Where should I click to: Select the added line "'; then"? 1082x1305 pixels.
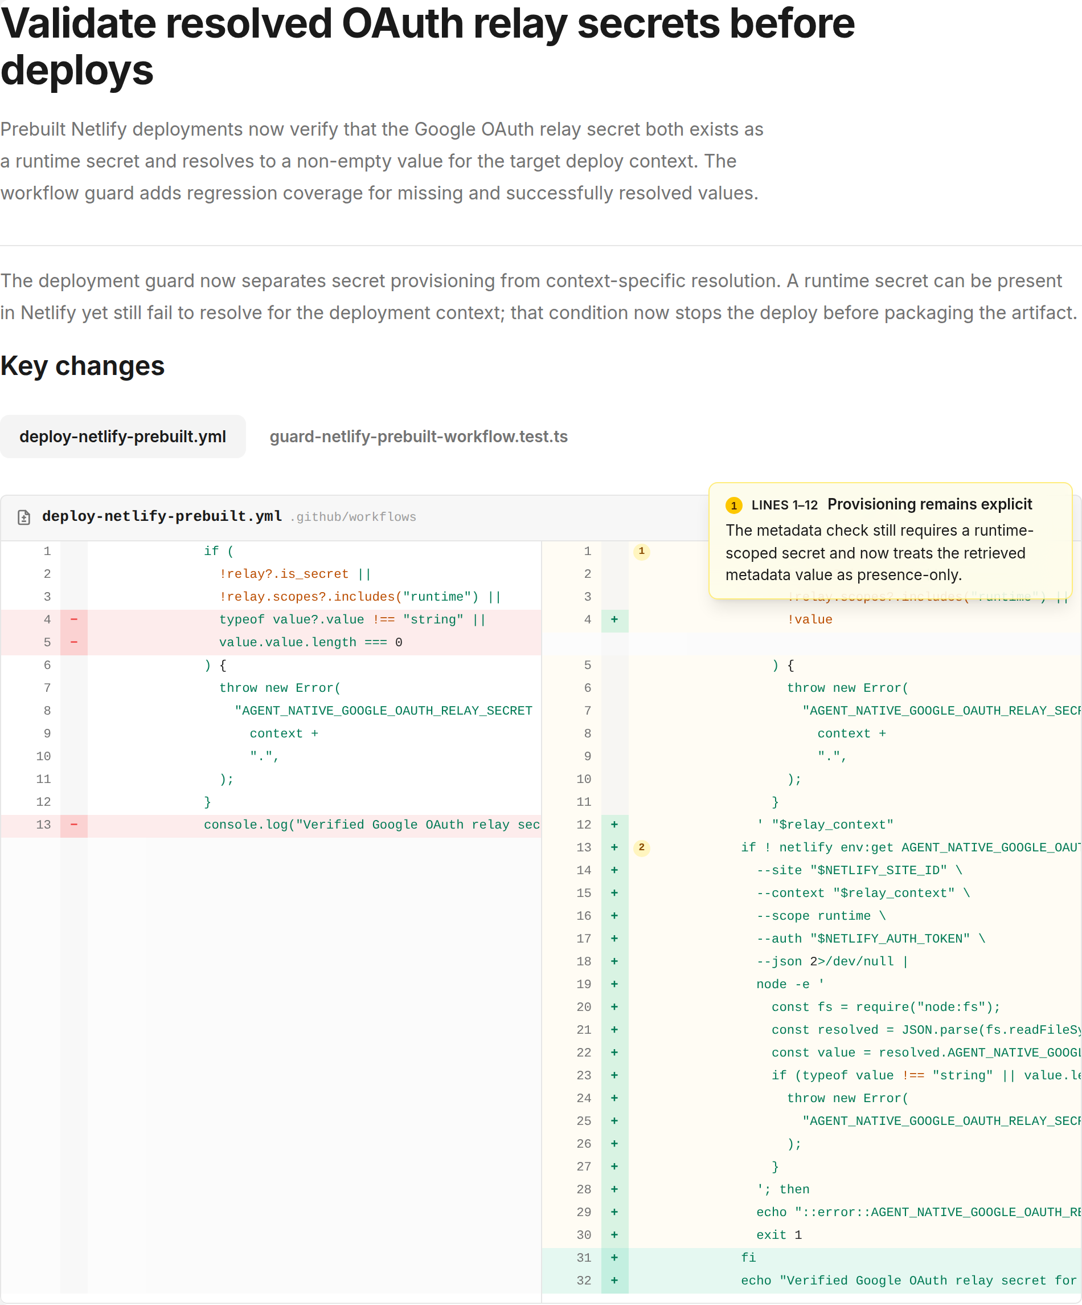(812, 1189)
